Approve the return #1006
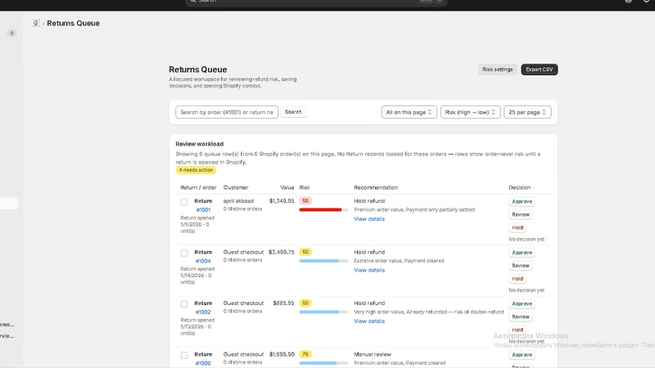This screenshot has height=368, width=655. tap(522, 355)
